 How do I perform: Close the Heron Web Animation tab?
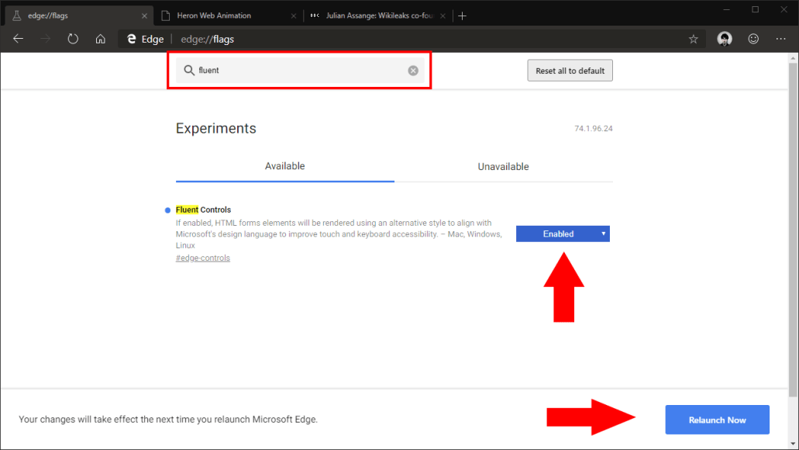(293, 16)
